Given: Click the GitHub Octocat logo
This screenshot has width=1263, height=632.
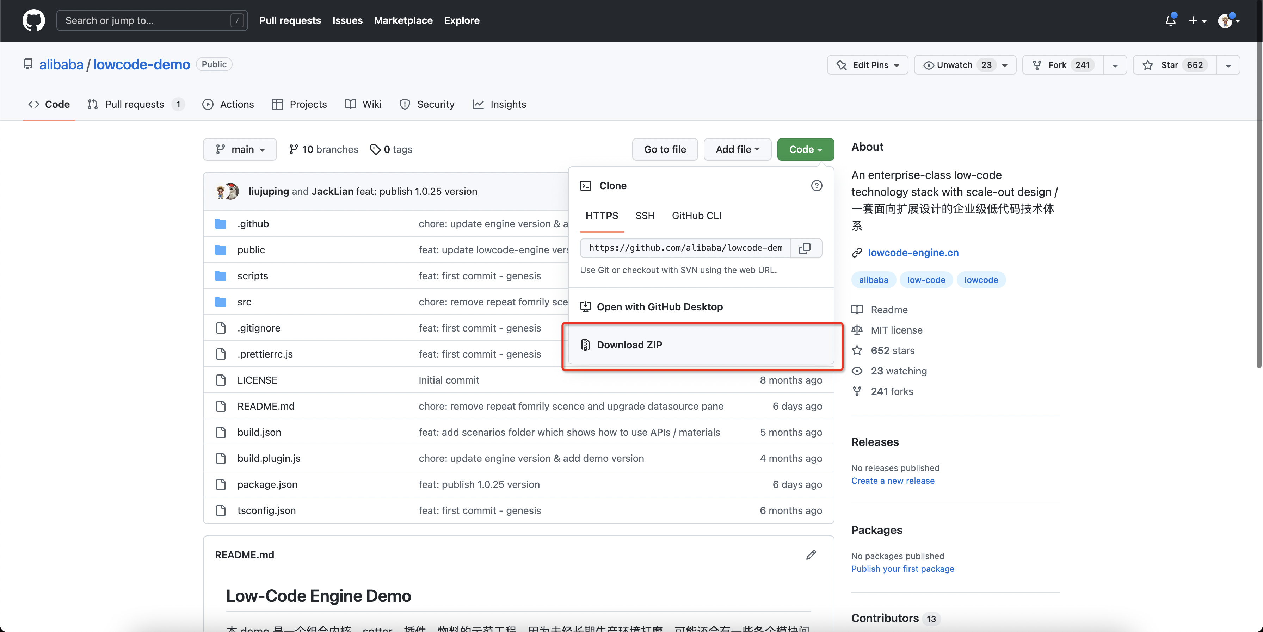Looking at the screenshot, I should [33, 20].
